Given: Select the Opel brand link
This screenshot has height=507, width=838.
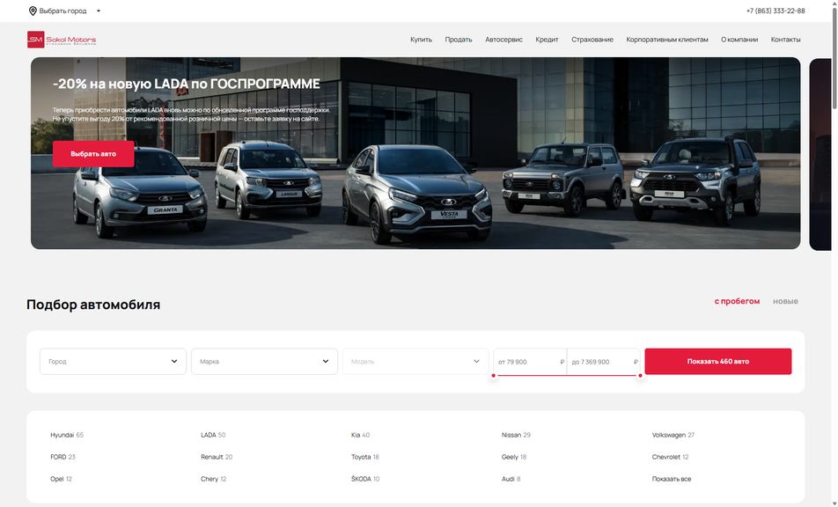Looking at the screenshot, I should pyautogui.click(x=61, y=479).
